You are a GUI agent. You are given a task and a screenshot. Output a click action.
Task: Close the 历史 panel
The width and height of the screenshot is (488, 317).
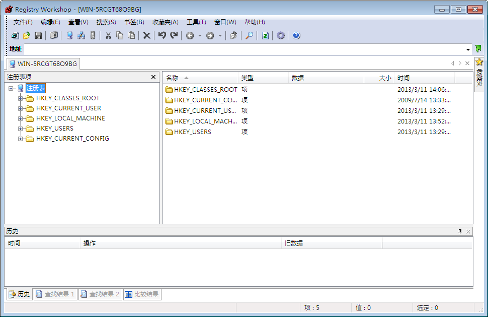pyautogui.click(x=468, y=231)
